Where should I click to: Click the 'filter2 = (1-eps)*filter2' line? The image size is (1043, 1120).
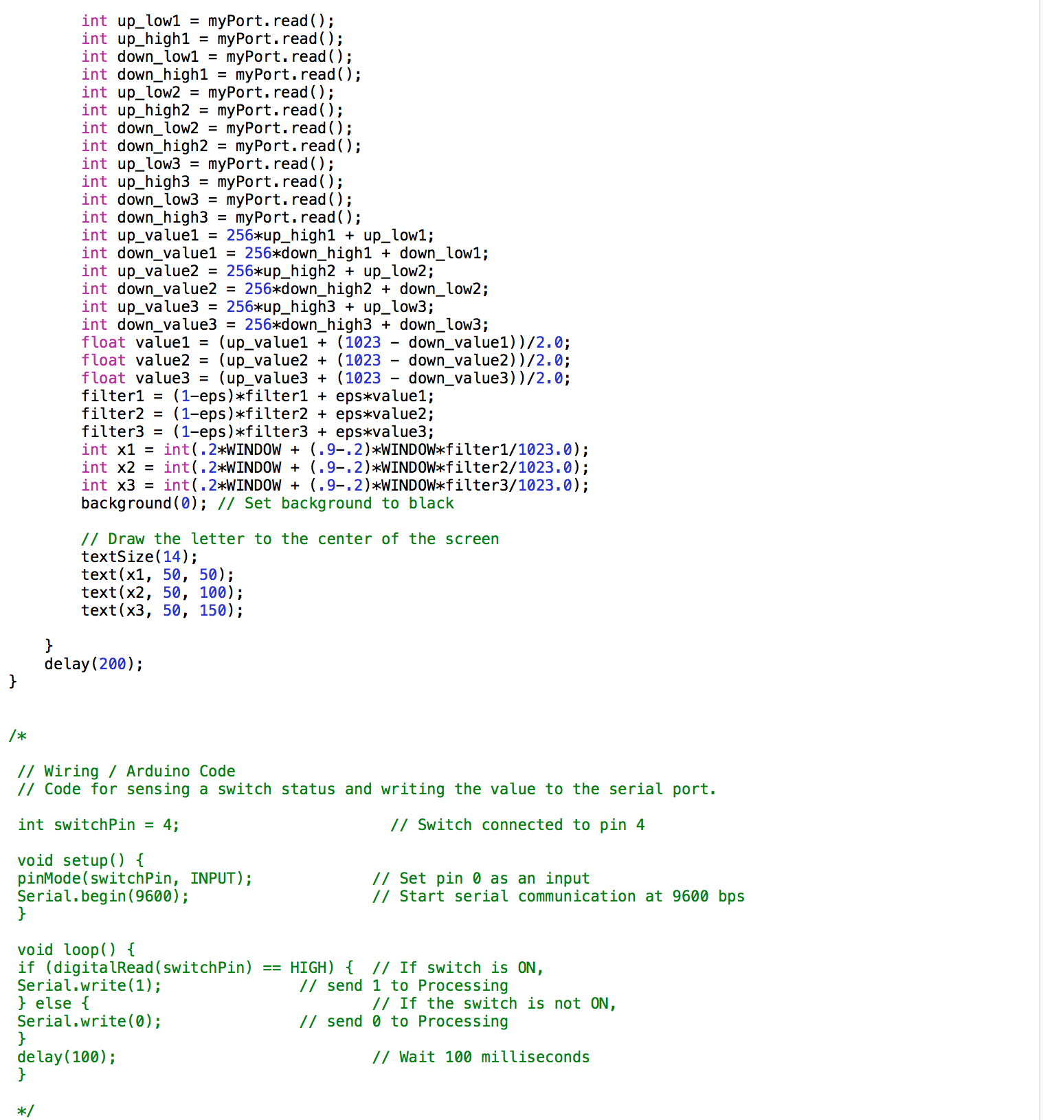[x=258, y=414]
